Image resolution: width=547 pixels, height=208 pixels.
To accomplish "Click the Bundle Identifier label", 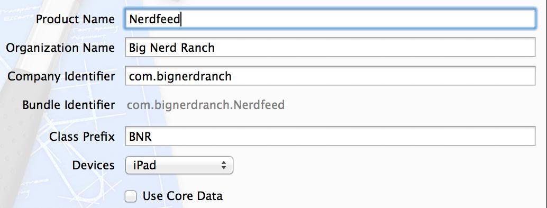I will tap(69, 105).
